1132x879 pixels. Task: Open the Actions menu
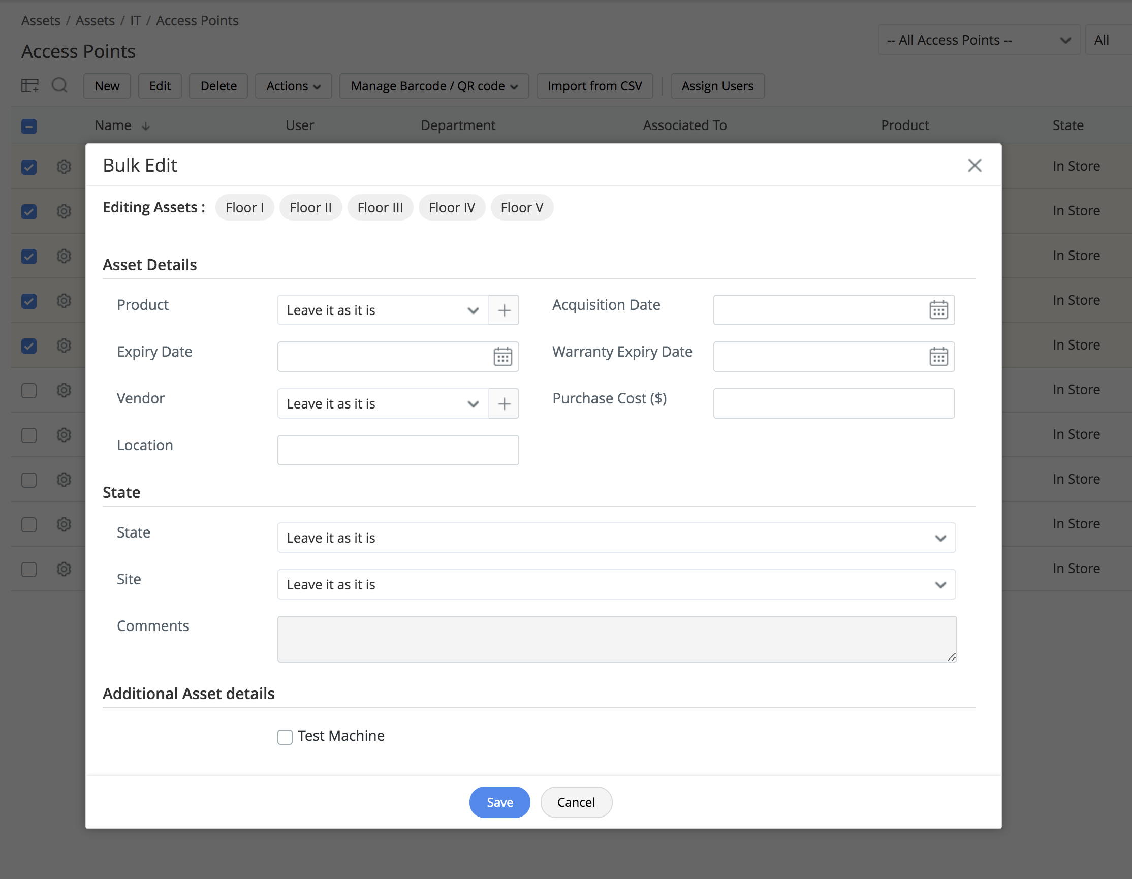click(293, 86)
